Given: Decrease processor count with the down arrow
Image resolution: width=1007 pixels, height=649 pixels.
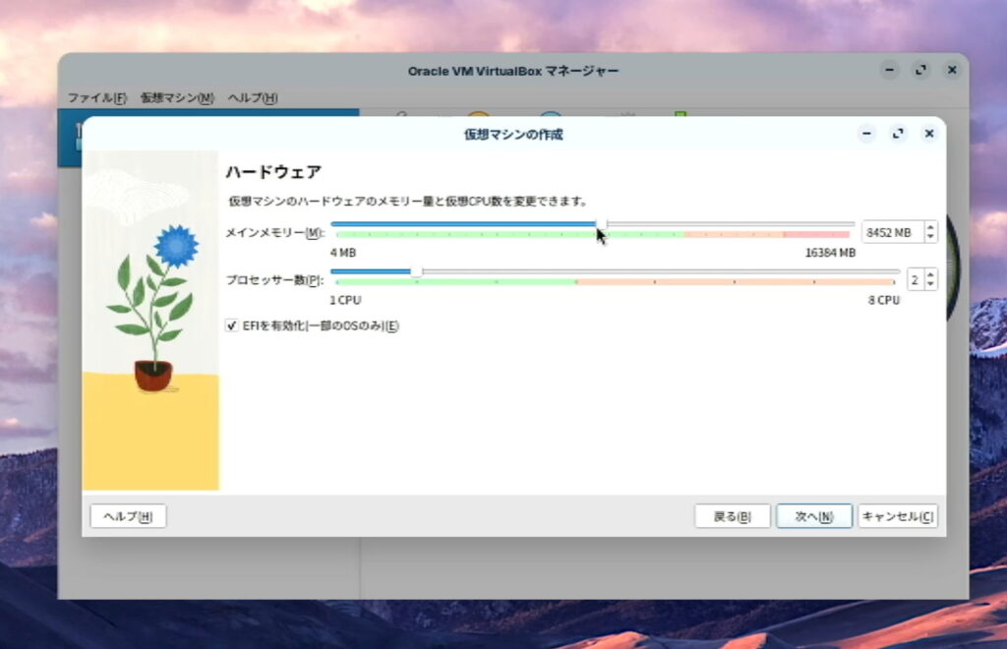Looking at the screenshot, I should (x=931, y=284).
